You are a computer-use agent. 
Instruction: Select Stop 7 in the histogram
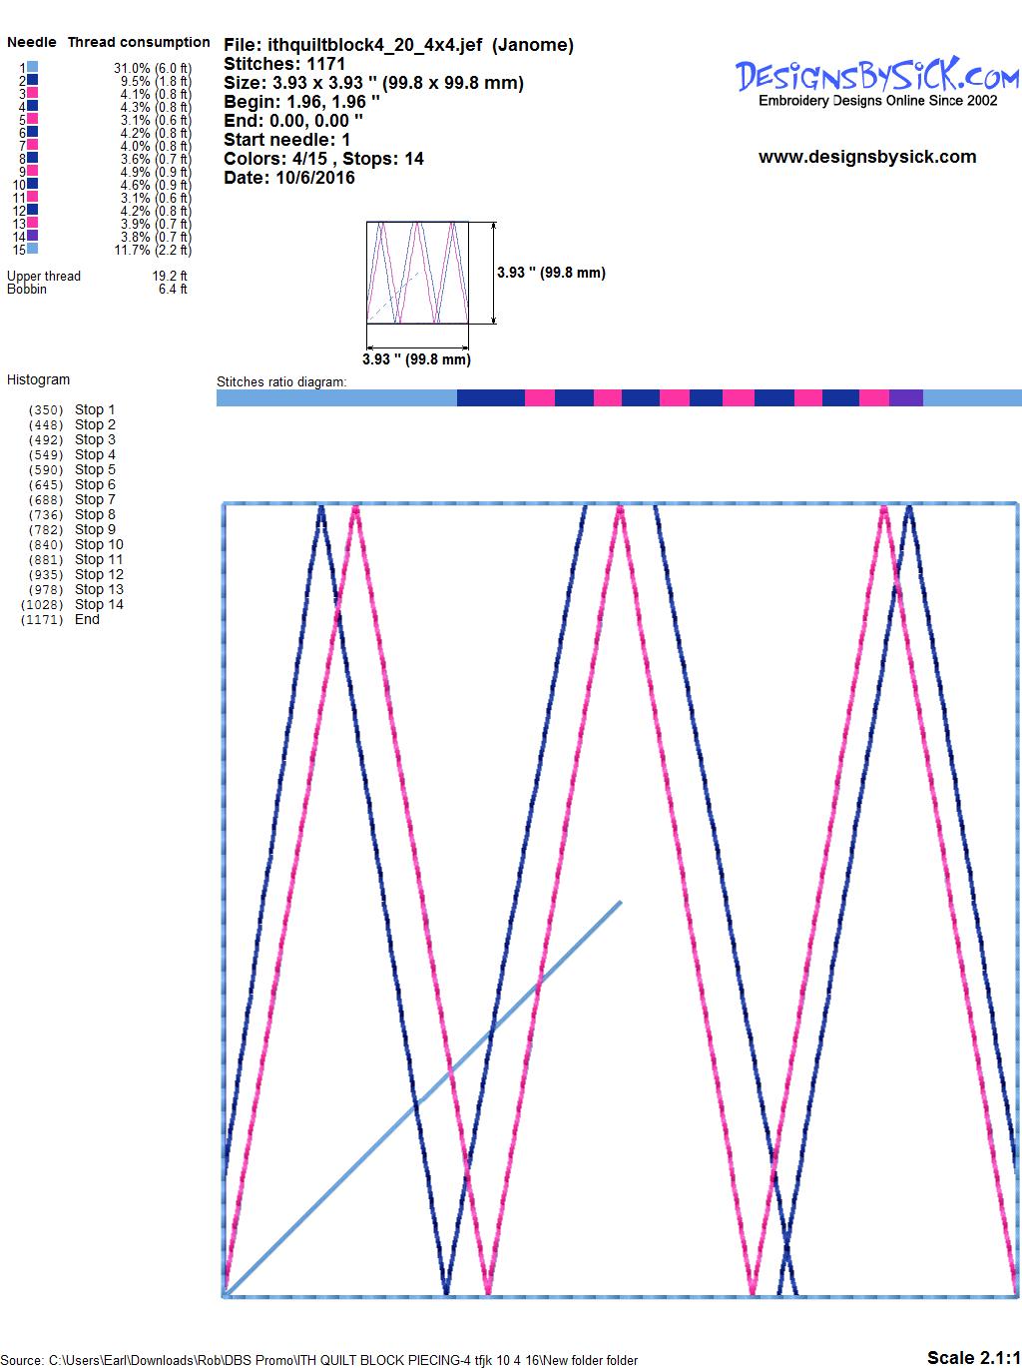coord(95,499)
